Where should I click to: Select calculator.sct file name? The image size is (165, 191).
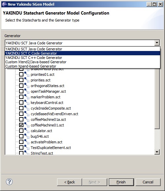tap(41, 131)
